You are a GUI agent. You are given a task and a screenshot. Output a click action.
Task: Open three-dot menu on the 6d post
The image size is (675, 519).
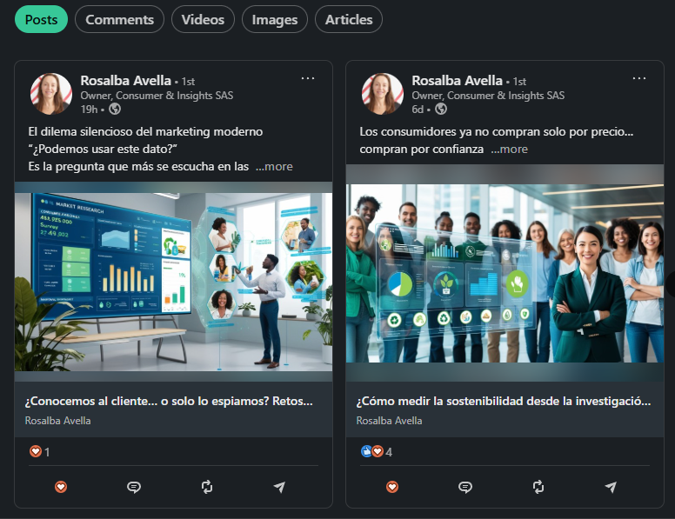639,78
